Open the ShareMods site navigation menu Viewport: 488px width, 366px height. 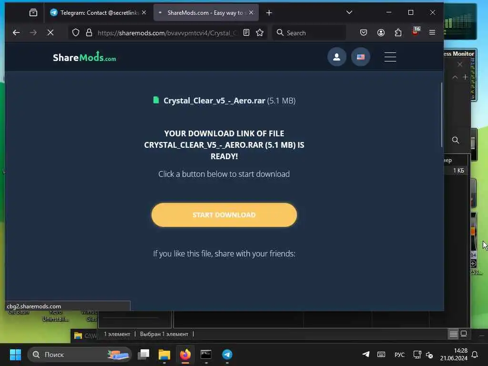click(x=390, y=57)
